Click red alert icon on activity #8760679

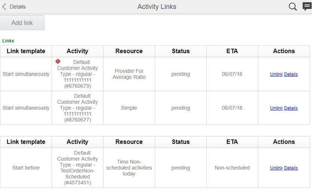tap(58, 61)
